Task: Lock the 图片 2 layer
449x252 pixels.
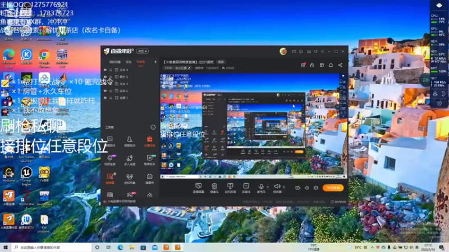Action: coord(111,77)
